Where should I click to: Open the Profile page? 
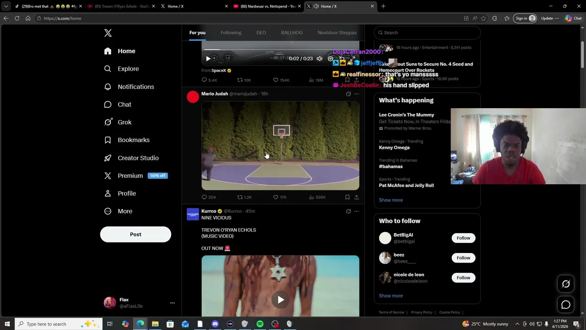[x=120, y=193]
